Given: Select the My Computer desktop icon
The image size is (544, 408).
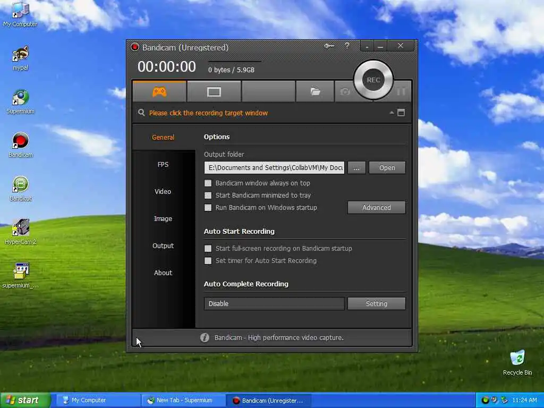Looking at the screenshot, I should (x=21, y=14).
